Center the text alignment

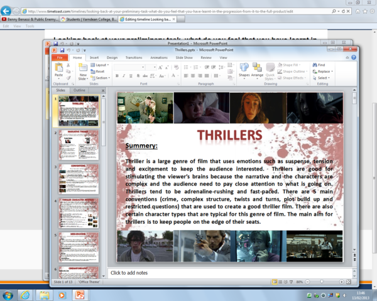coord(193,76)
